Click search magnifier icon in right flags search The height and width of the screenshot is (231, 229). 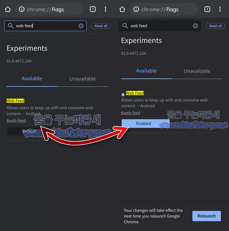tap(125, 26)
